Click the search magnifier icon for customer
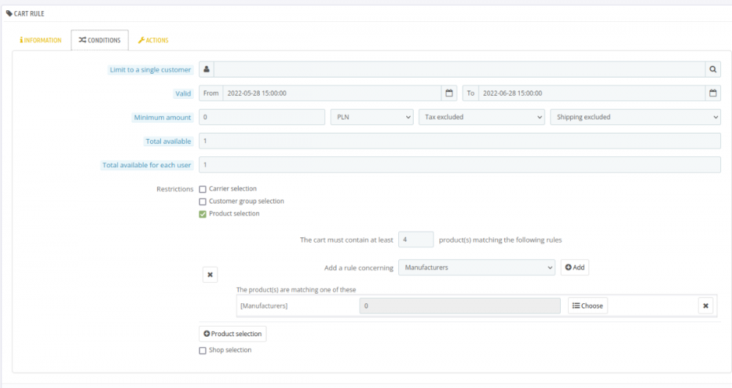 click(x=712, y=69)
